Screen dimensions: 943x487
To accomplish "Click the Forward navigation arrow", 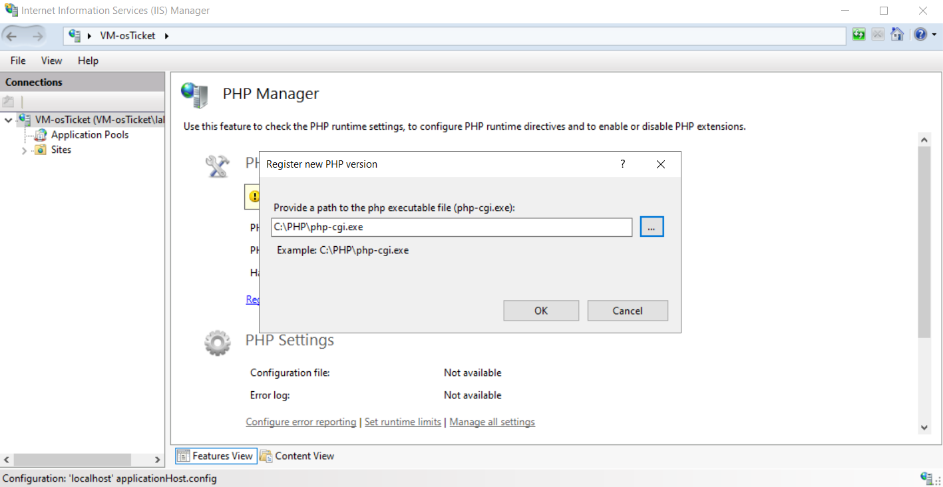I will point(37,36).
